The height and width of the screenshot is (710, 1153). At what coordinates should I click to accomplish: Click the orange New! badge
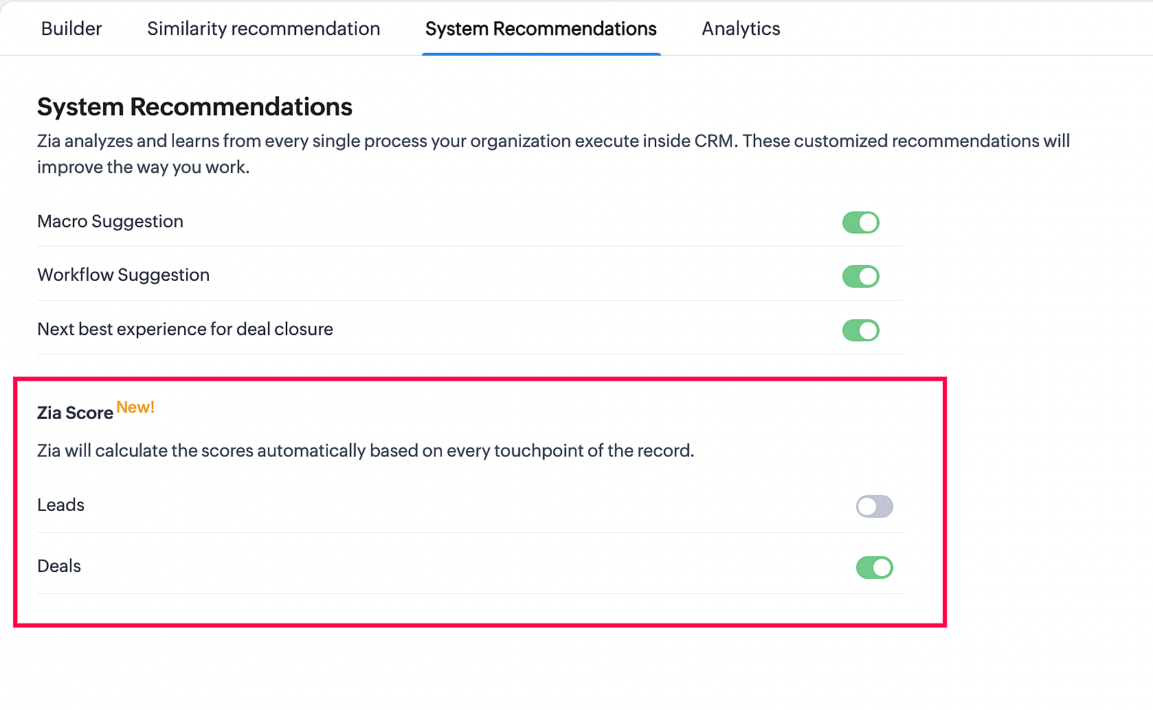pyautogui.click(x=135, y=408)
